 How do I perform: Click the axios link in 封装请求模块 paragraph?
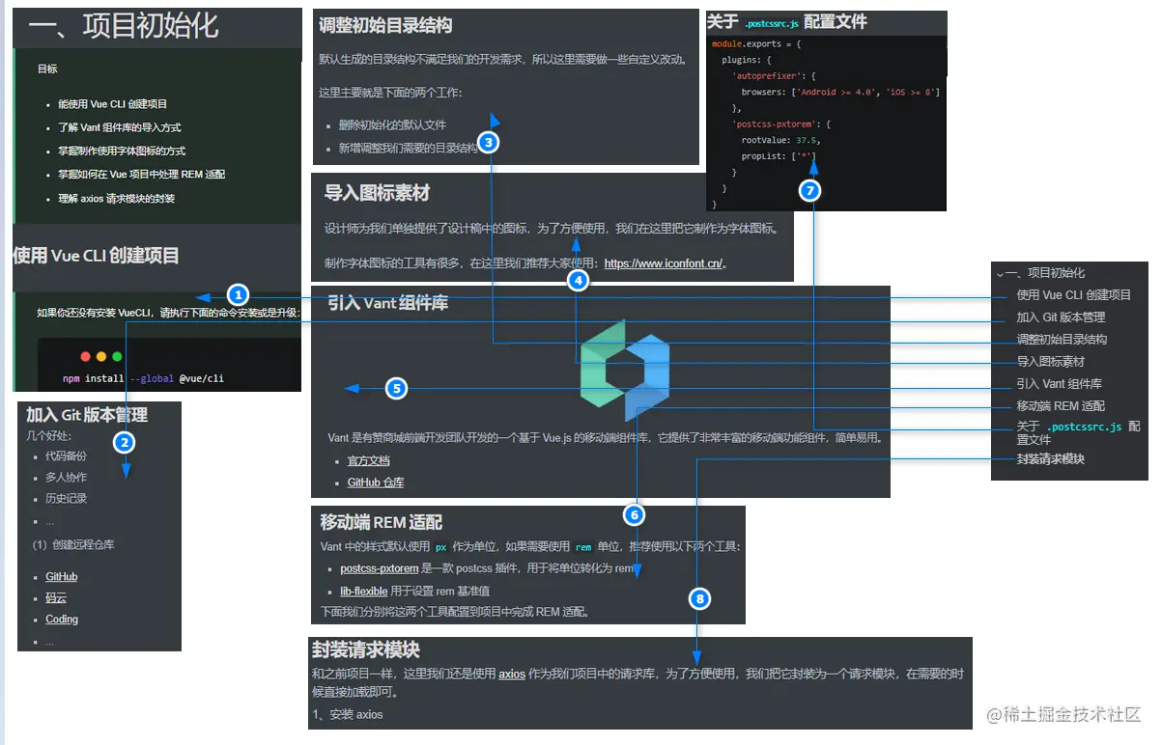(x=512, y=674)
